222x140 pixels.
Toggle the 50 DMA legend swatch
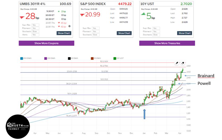(x=69, y=58)
